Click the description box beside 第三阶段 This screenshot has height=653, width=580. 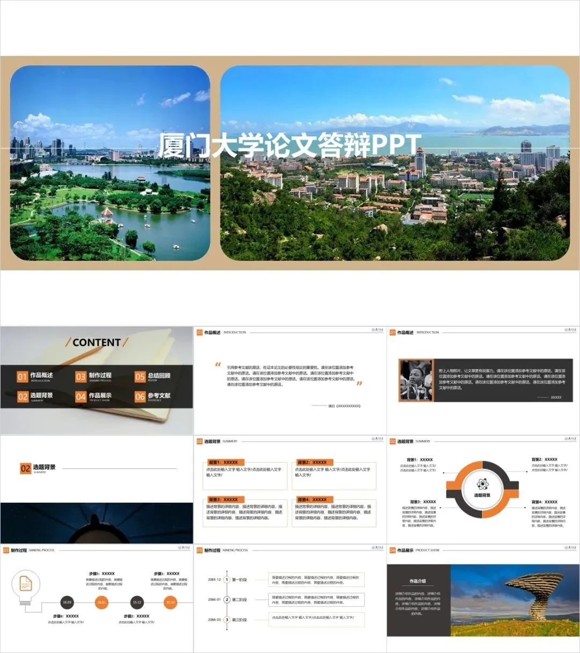[316, 619]
